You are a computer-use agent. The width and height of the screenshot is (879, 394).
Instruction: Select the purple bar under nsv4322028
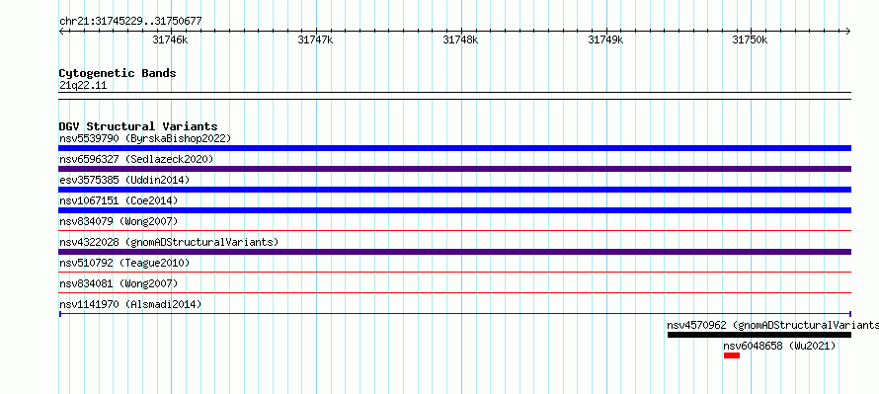(x=454, y=252)
